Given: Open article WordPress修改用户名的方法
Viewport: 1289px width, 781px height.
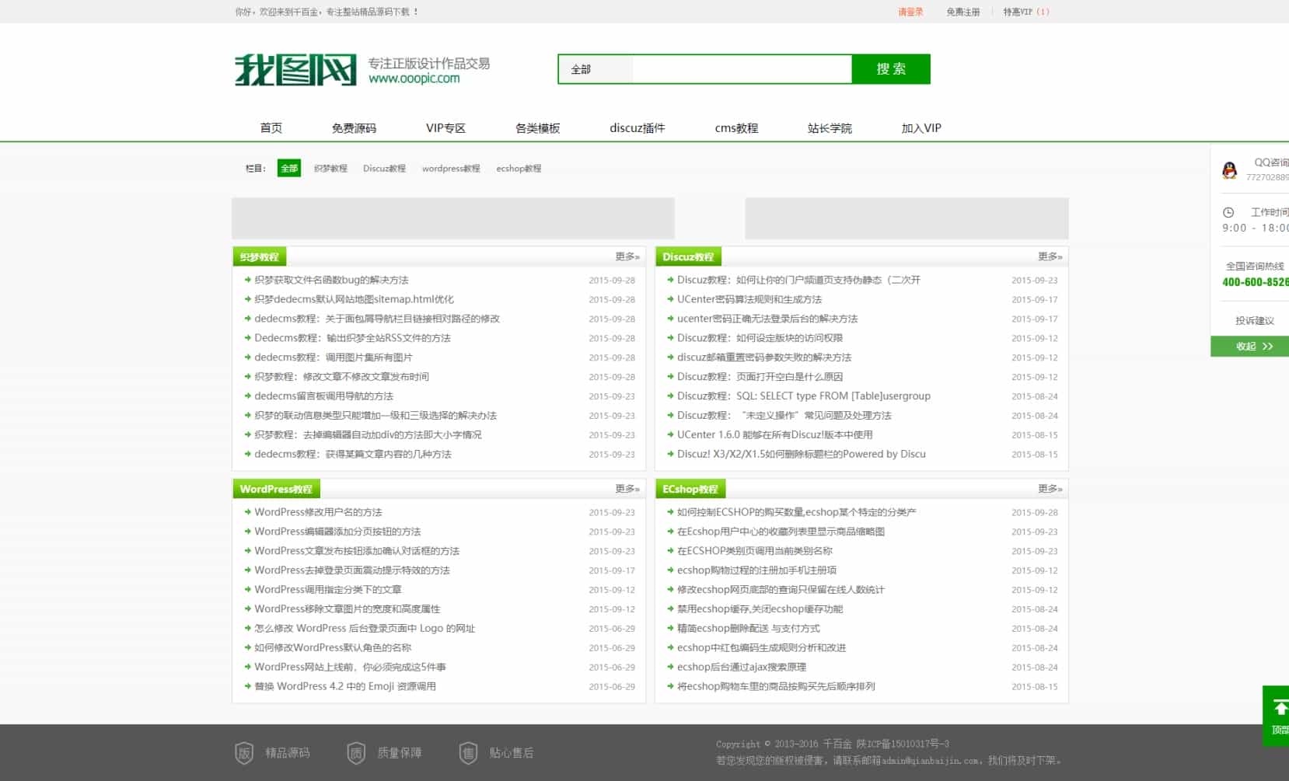Looking at the screenshot, I should 318,512.
